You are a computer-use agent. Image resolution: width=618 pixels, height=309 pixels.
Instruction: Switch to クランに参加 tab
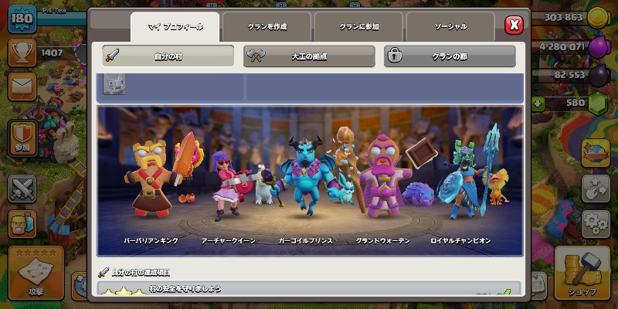click(x=358, y=27)
